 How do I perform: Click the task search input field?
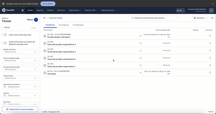(x=153, y=18)
